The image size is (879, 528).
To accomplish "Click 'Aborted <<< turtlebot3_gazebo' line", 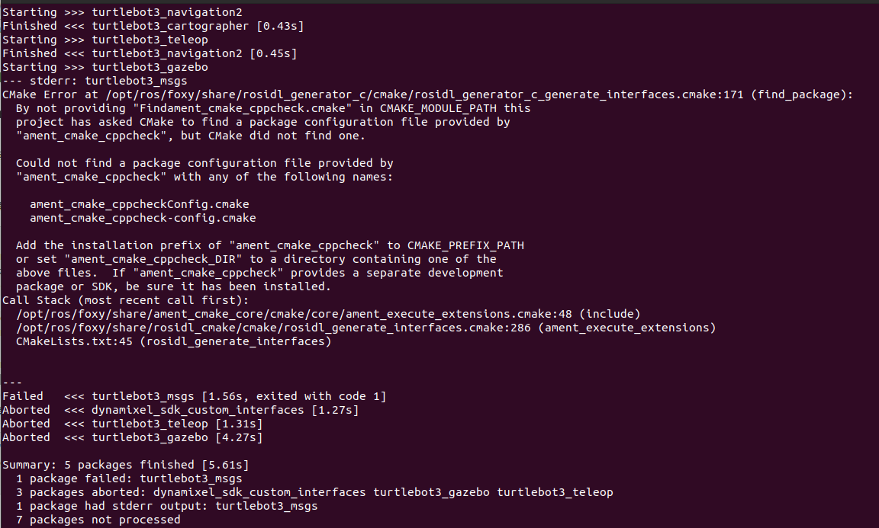I will 132,437.
